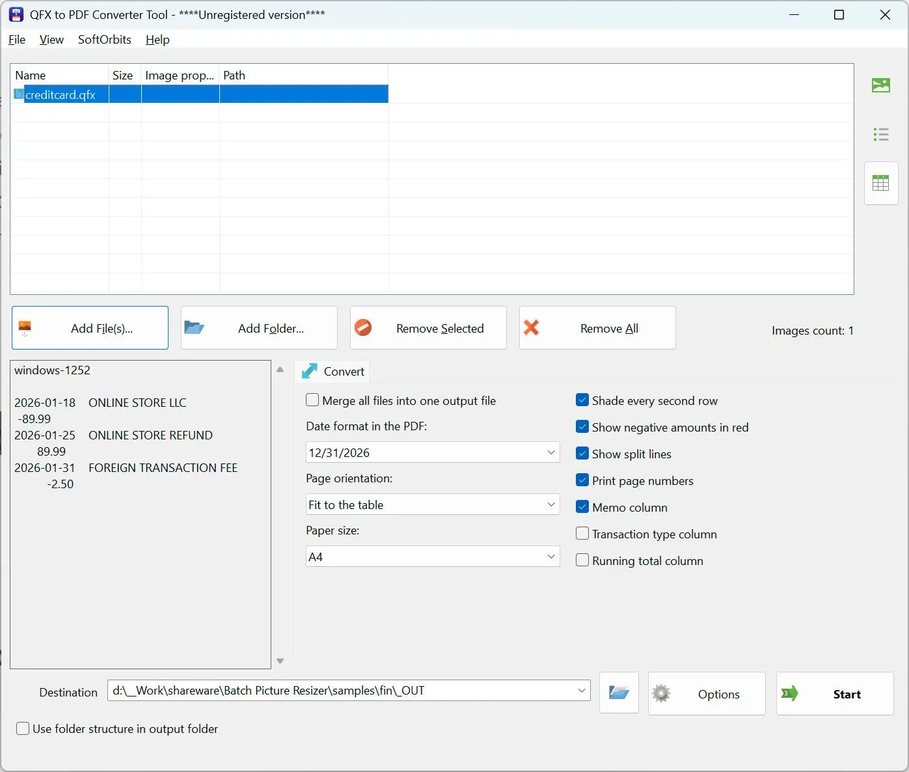Select creditcard.qfx in the file list

pyautogui.click(x=200, y=94)
